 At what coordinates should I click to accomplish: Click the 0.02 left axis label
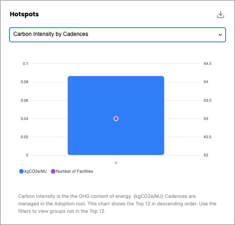(x=25, y=137)
